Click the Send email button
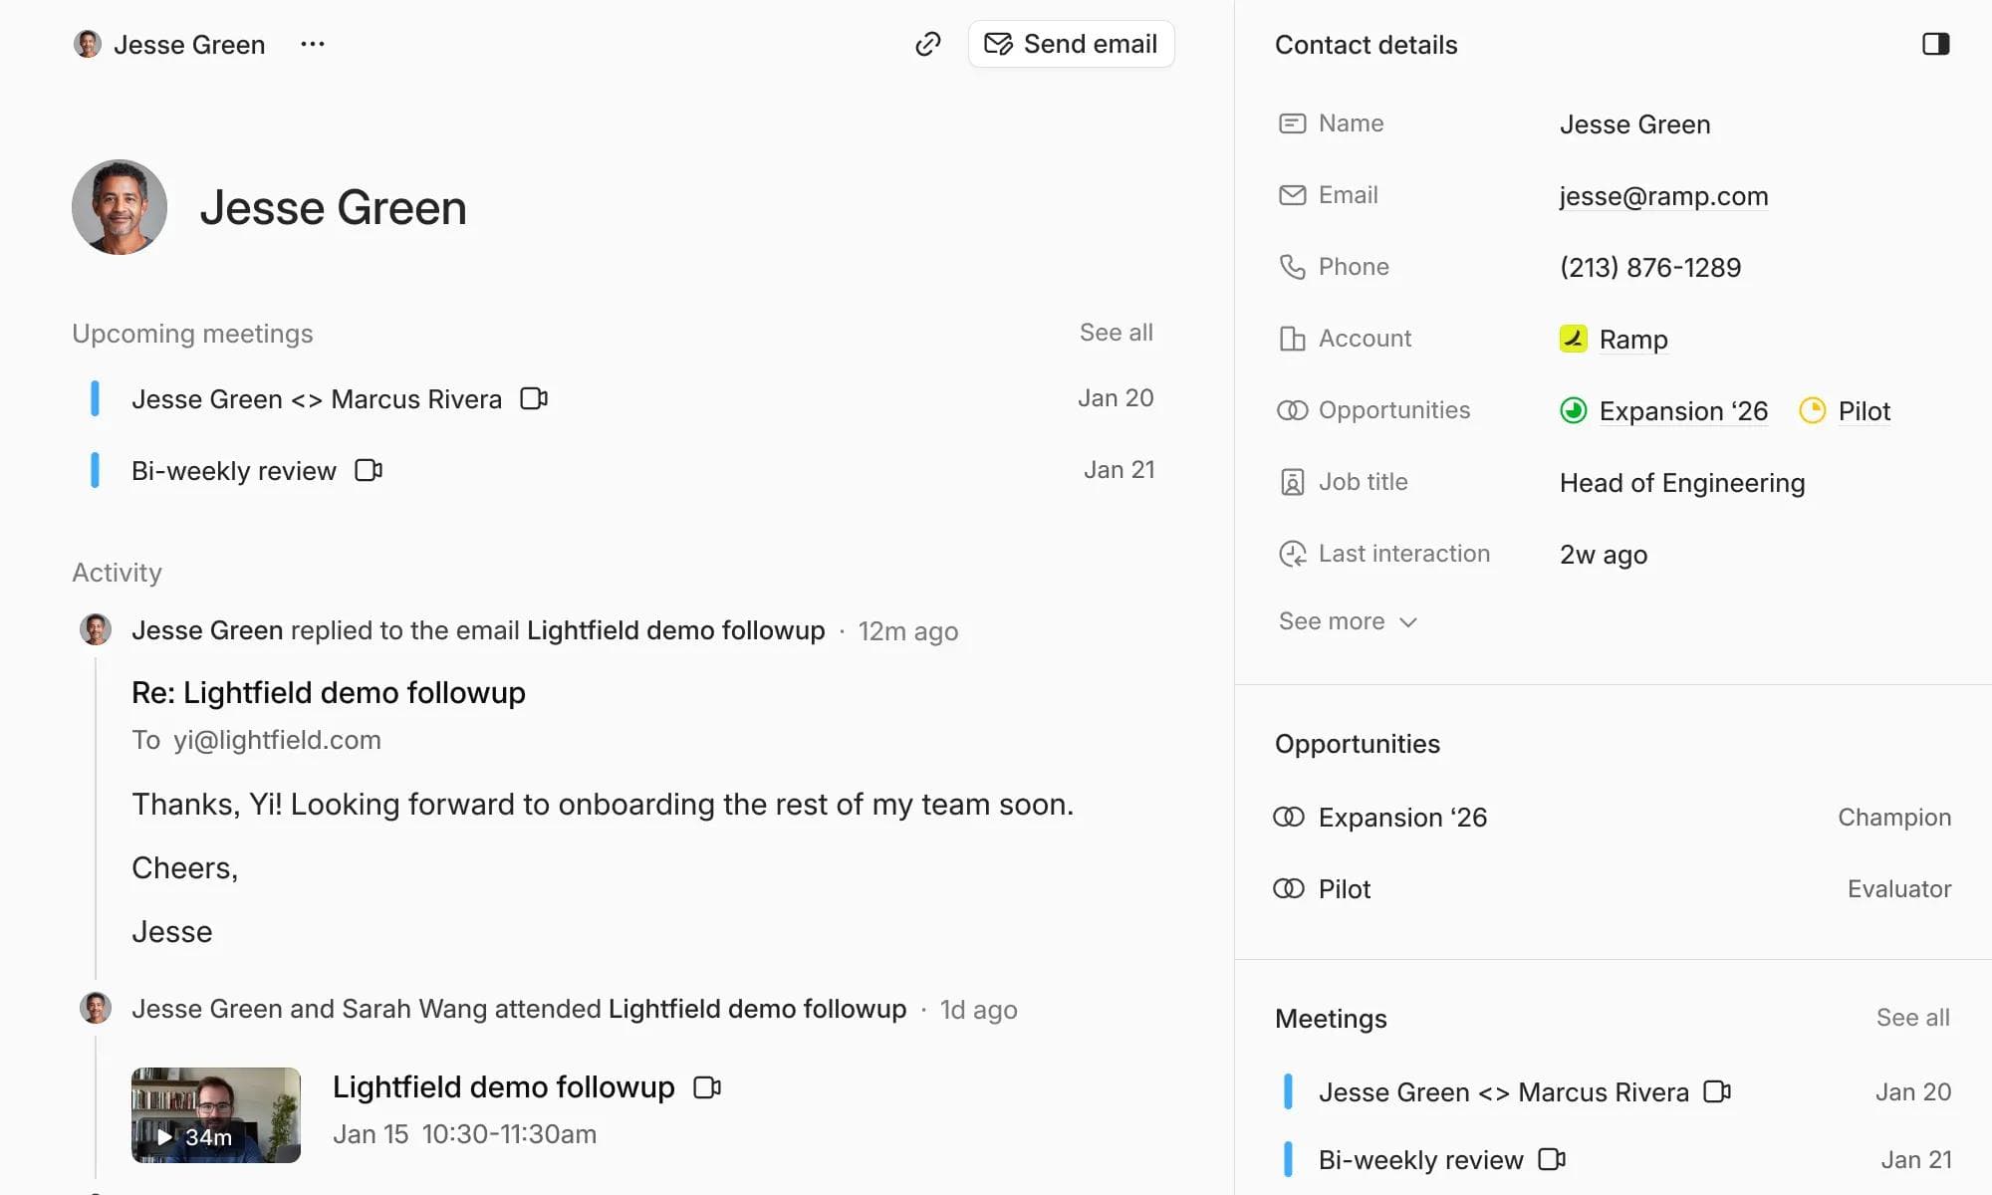 (1071, 44)
